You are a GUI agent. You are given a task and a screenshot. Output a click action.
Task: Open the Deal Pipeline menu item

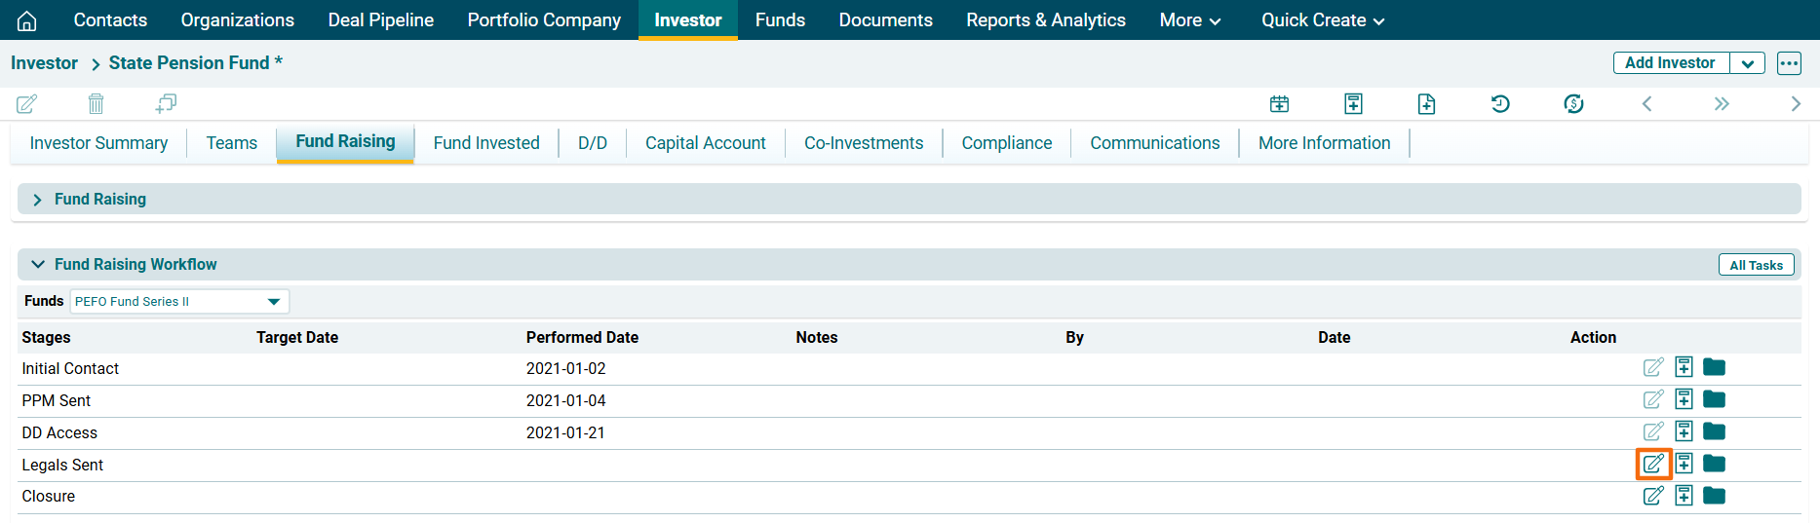point(380,20)
